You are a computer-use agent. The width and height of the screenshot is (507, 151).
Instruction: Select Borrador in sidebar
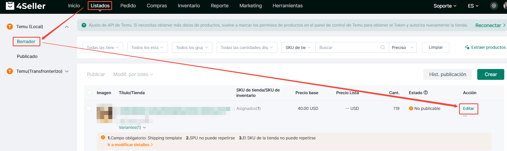coord(26,41)
